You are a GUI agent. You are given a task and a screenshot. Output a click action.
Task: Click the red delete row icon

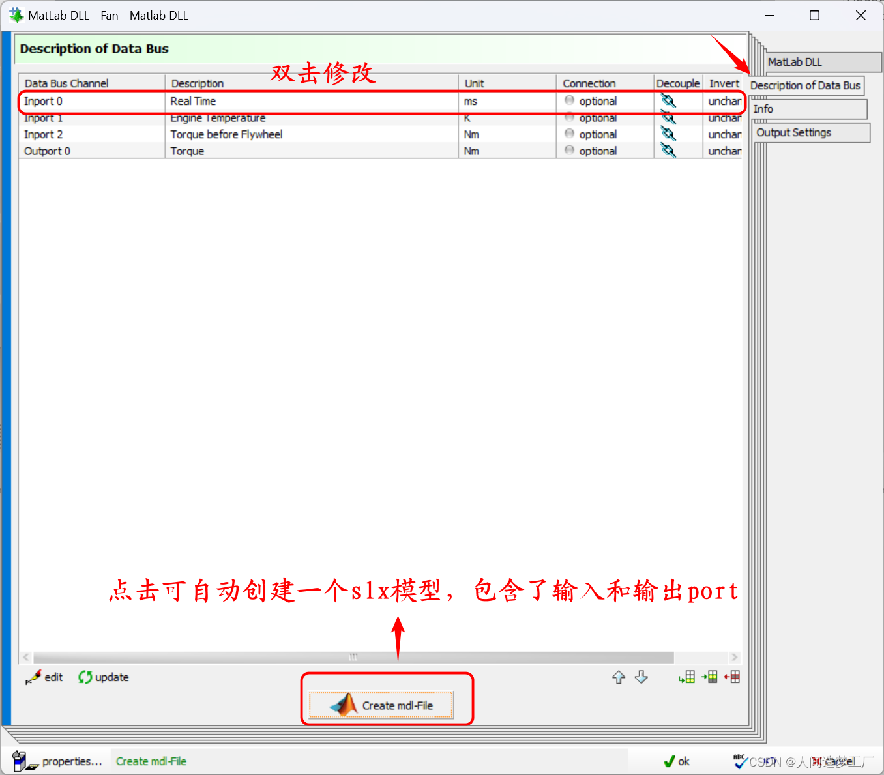pos(732,677)
